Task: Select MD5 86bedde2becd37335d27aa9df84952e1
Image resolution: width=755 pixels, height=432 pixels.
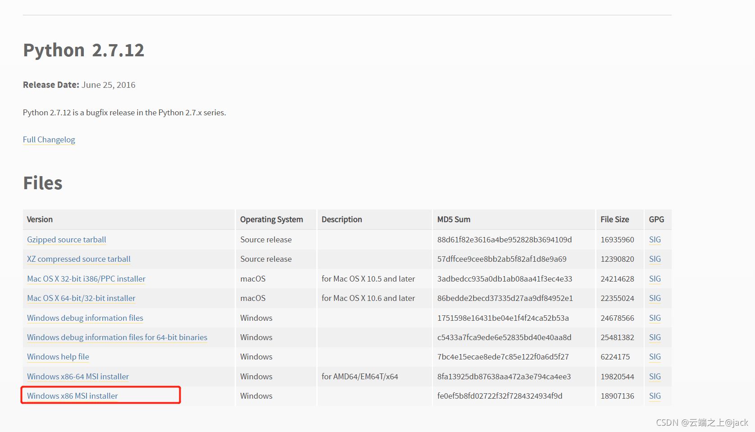Action: click(x=505, y=298)
